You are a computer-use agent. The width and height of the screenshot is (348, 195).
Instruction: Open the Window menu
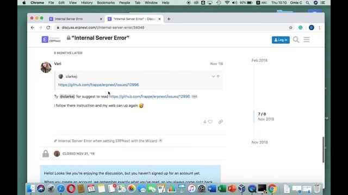(x=151, y=3)
